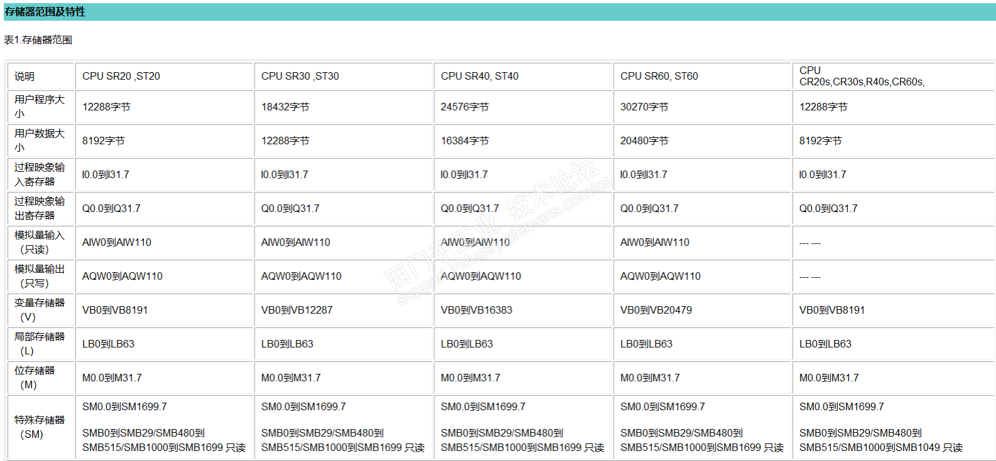Select the CPU SR30 ,ST30 column header
The image size is (996, 461).
pyautogui.click(x=344, y=76)
